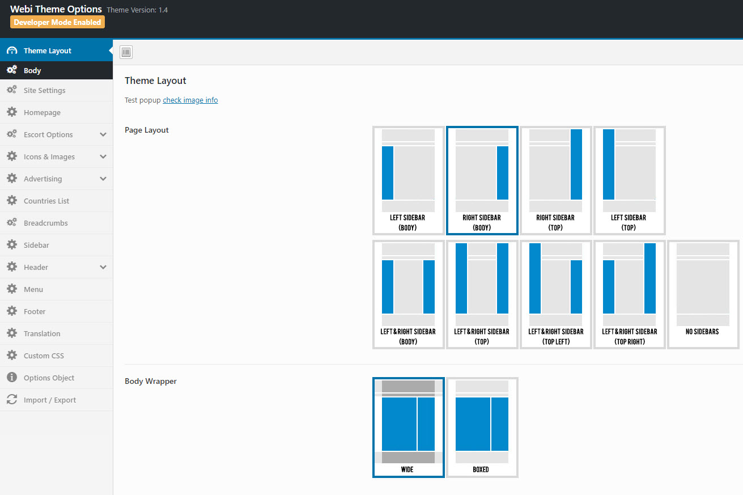Click the info icon beside Options Object
This screenshot has width=743, height=495.
click(x=12, y=378)
